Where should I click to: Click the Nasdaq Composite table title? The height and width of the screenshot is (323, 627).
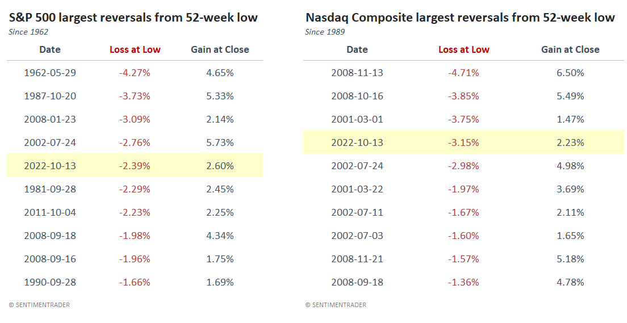pyautogui.click(x=460, y=18)
